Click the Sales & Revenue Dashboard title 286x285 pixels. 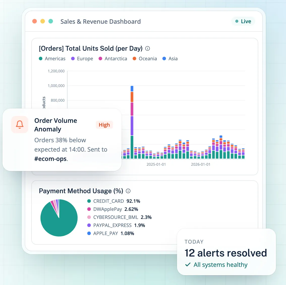coord(100,21)
